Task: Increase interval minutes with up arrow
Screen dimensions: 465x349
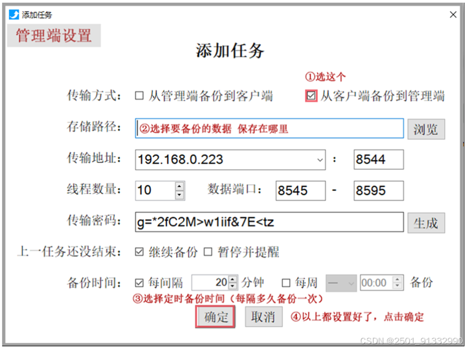Action: click(x=233, y=279)
